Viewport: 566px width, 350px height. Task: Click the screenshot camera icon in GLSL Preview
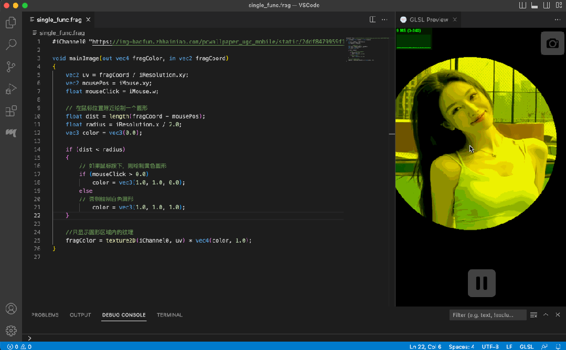[552, 43]
